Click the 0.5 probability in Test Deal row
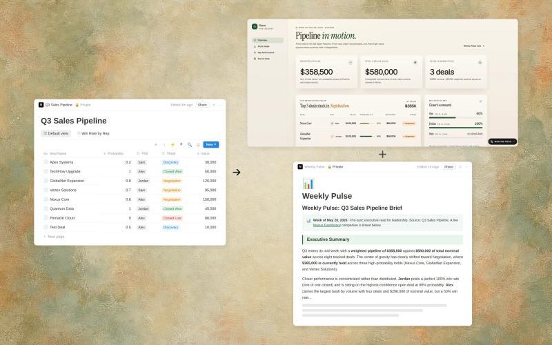Screen dimensions: 552x345 pos(128,227)
